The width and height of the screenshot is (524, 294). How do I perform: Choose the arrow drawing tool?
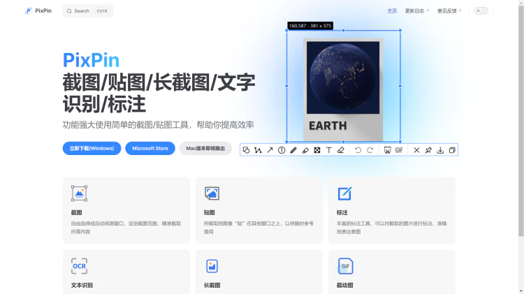(270, 150)
